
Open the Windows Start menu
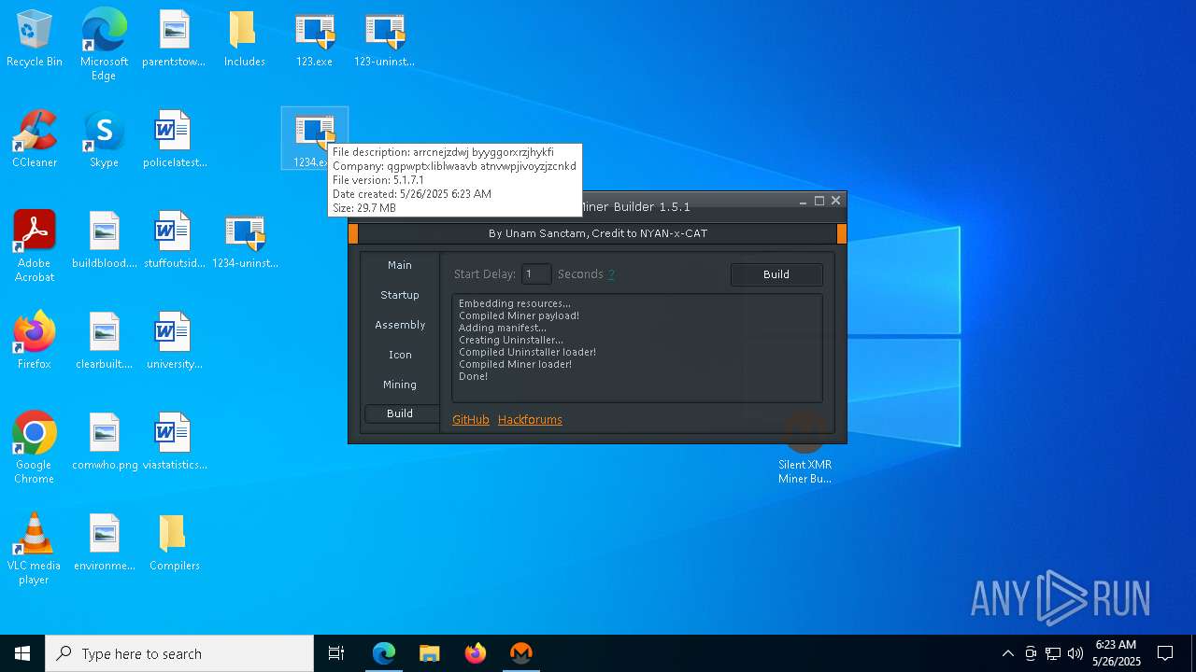pos(22,653)
